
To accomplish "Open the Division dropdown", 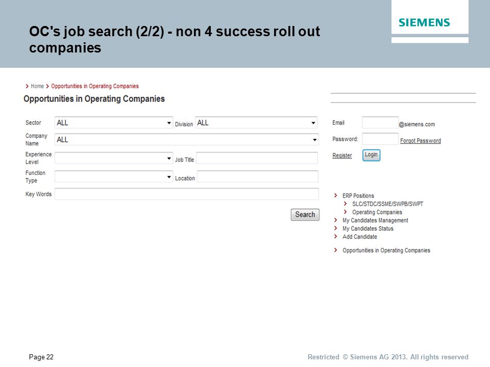I will pos(256,123).
